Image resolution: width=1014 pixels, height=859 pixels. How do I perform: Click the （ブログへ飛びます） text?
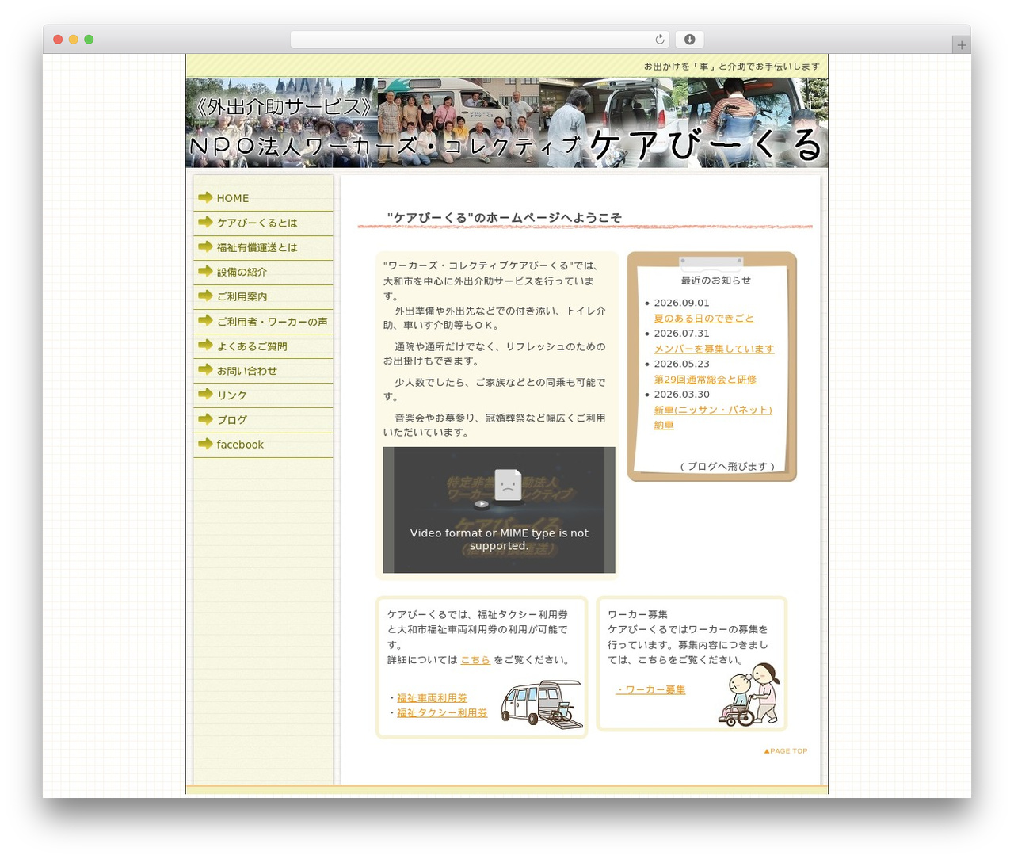point(727,466)
